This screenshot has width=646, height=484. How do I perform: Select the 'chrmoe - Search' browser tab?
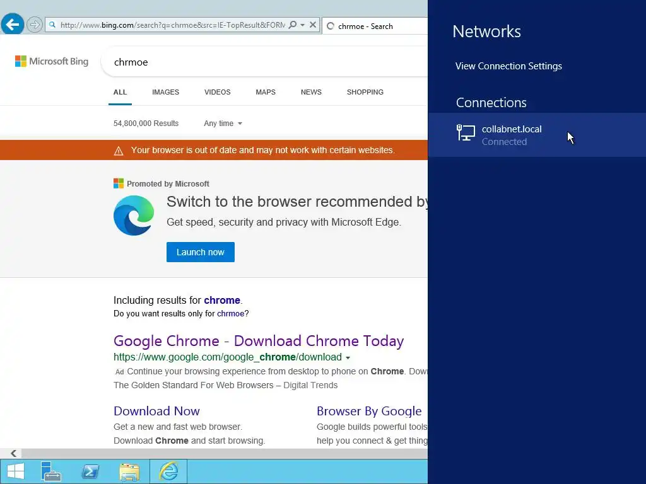point(375,26)
